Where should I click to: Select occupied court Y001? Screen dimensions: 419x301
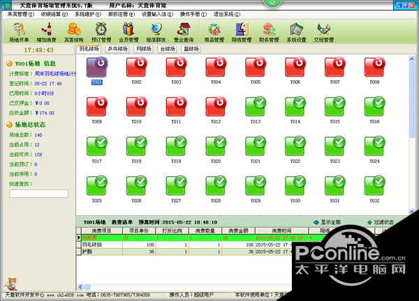pyautogui.click(x=97, y=70)
